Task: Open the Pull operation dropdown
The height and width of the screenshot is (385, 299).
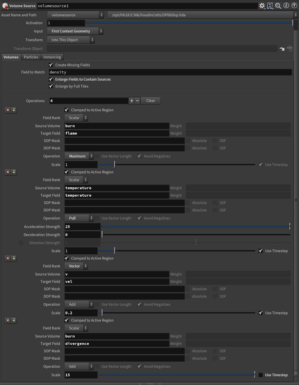Action: point(79,218)
